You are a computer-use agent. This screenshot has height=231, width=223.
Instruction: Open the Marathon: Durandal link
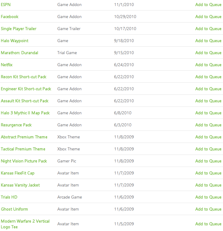pyautogui.click(x=20, y=53)
